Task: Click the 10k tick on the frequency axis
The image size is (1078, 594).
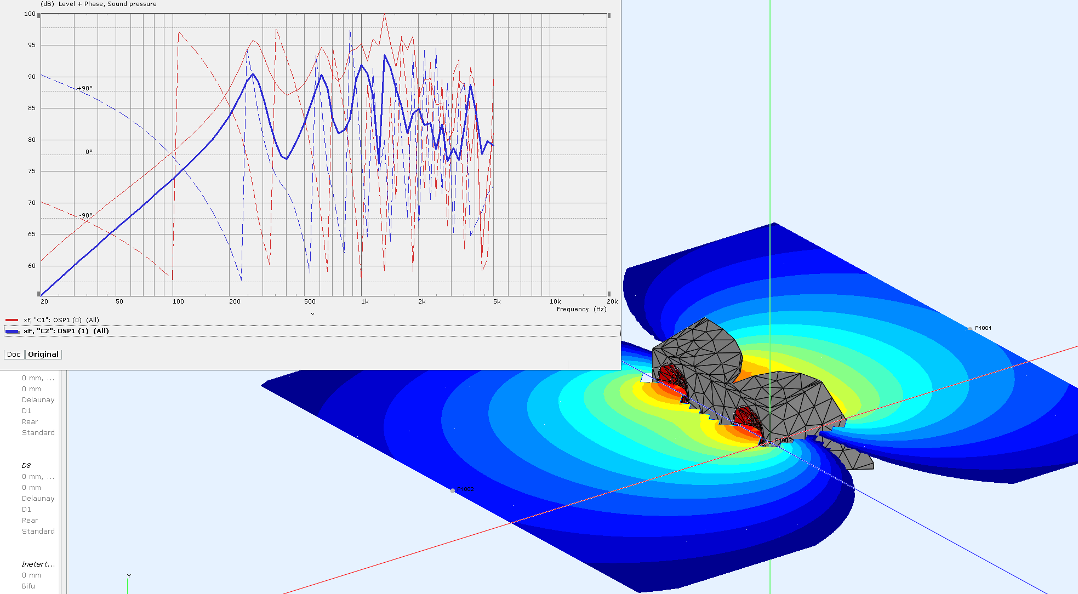Action: 555,302
